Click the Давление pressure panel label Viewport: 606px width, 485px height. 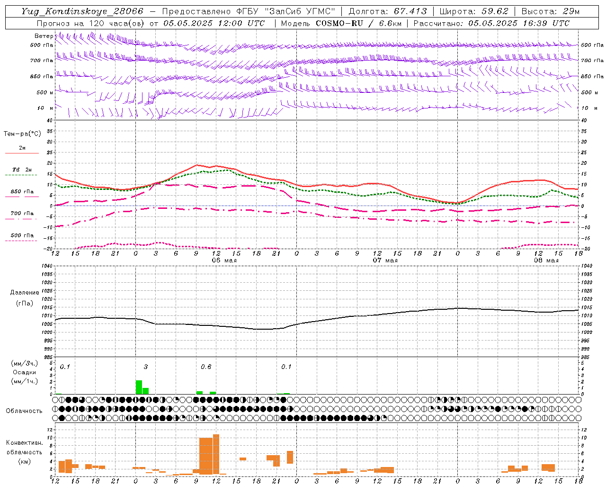(25, 293)
